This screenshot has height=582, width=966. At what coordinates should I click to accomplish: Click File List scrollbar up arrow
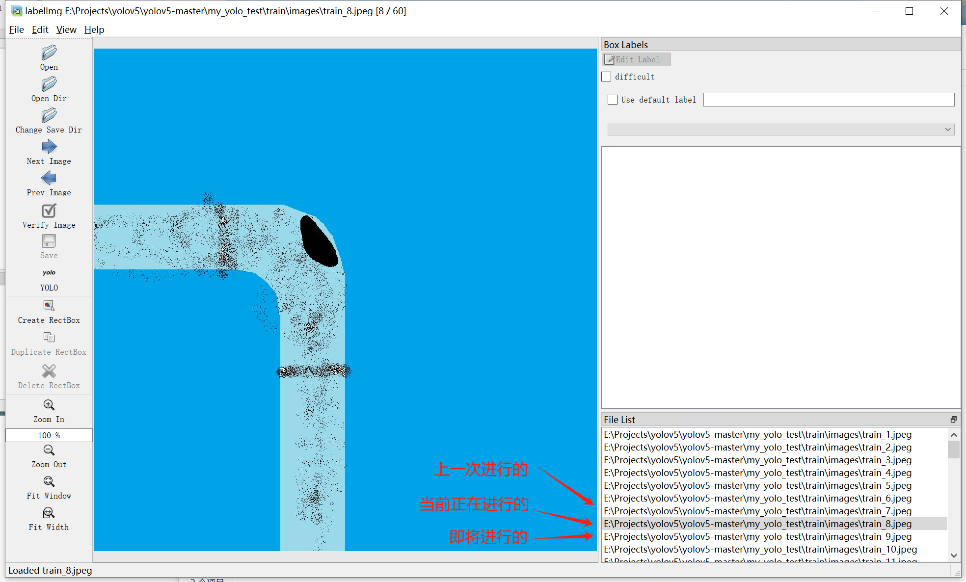954,435
